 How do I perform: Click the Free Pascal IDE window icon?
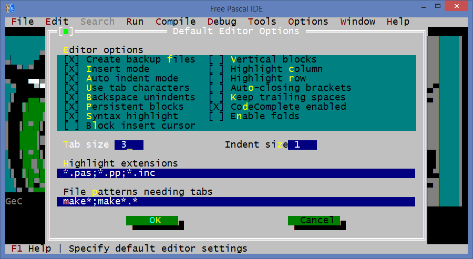point(11,8)
